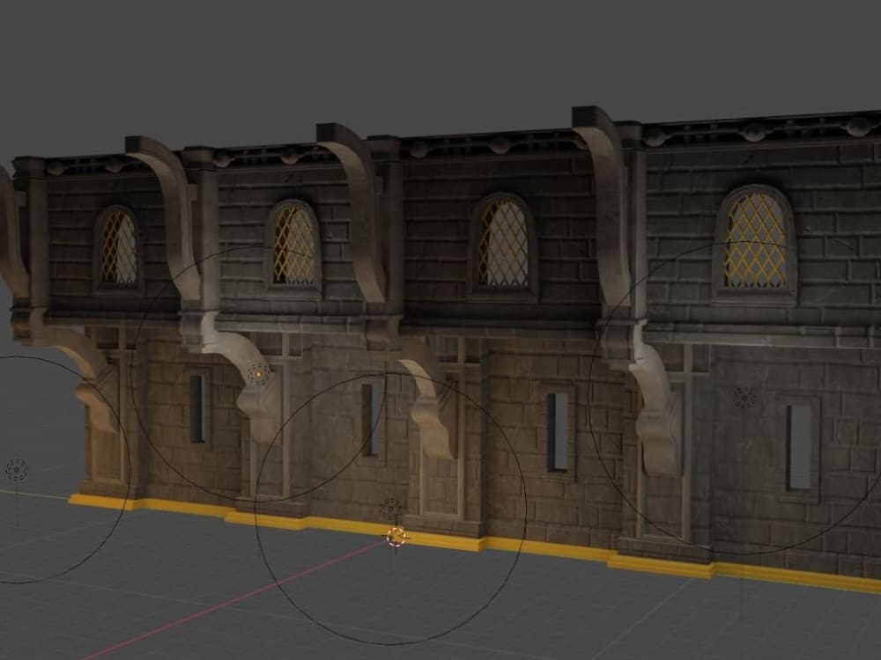Select the yellow base trim under the wall
Viewport: 881px width, 660px height.
475,541
